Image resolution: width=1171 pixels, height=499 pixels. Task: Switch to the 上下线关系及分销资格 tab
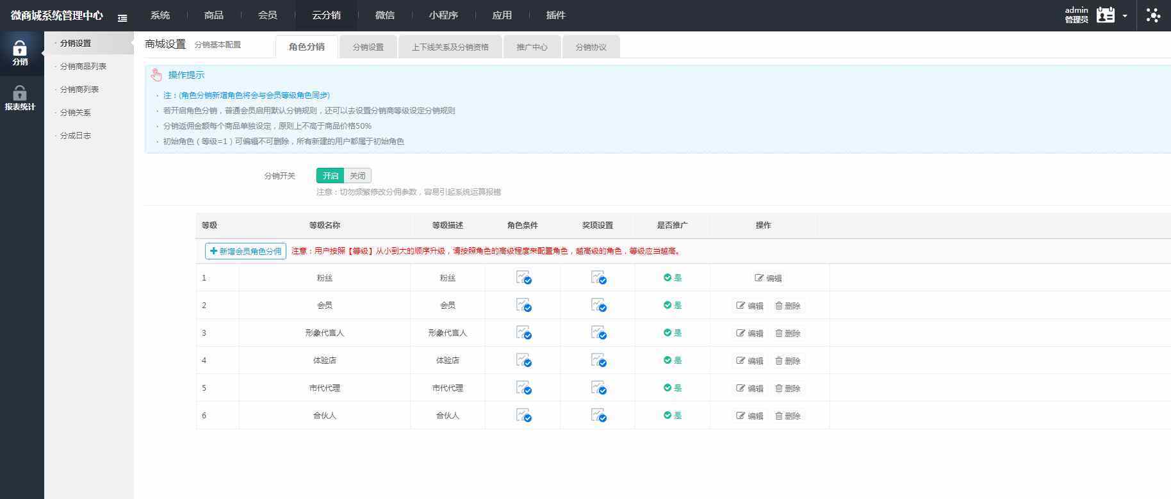(x=450, y=47)
